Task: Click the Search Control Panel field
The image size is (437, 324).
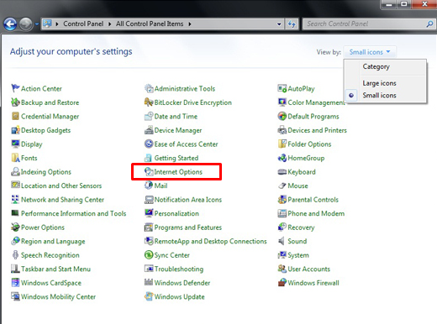Action: (368, 24)
